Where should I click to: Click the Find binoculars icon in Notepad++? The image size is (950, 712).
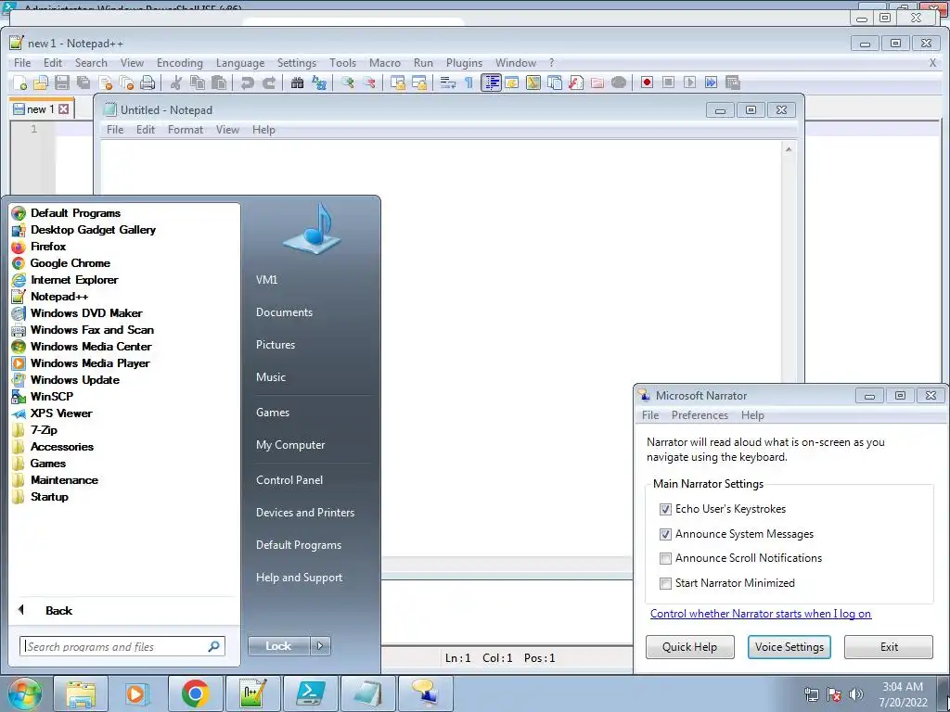(297, 83)
